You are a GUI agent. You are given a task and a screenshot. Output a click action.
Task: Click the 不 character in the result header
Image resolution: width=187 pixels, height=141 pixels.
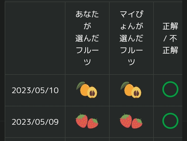pos(173,38)
